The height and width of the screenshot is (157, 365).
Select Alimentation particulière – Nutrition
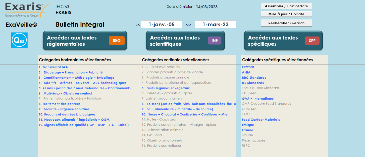tap(70, 98)
